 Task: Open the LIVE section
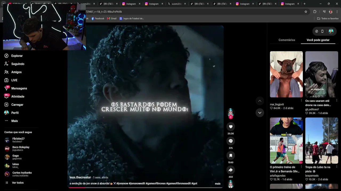click(x=11, y=80)
